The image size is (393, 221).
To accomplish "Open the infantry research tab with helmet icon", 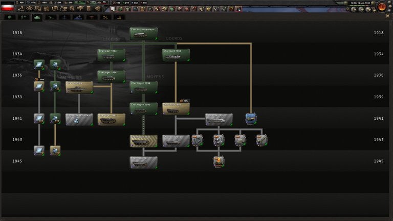I will point(10,17).
